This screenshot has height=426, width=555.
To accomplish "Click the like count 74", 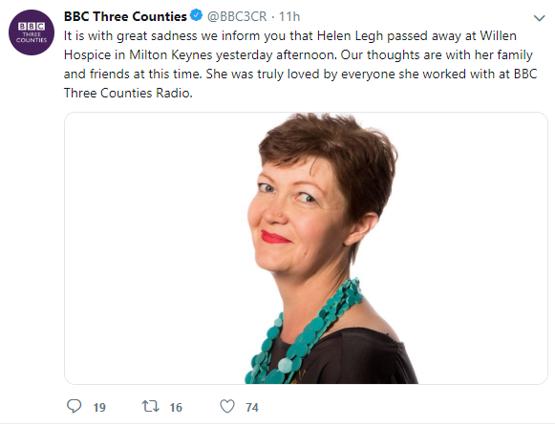I will tap(252, 407).
